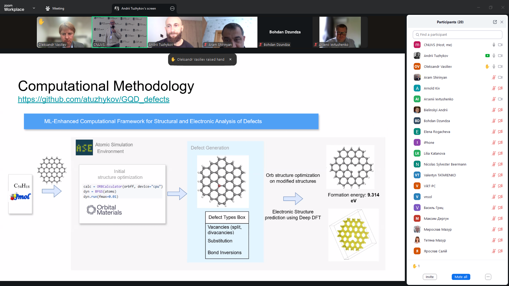The width and height of the screenshot is (509, 286).
Task: Toggle Aram Shirinyan's muted microphone
Action: point(494,77)
